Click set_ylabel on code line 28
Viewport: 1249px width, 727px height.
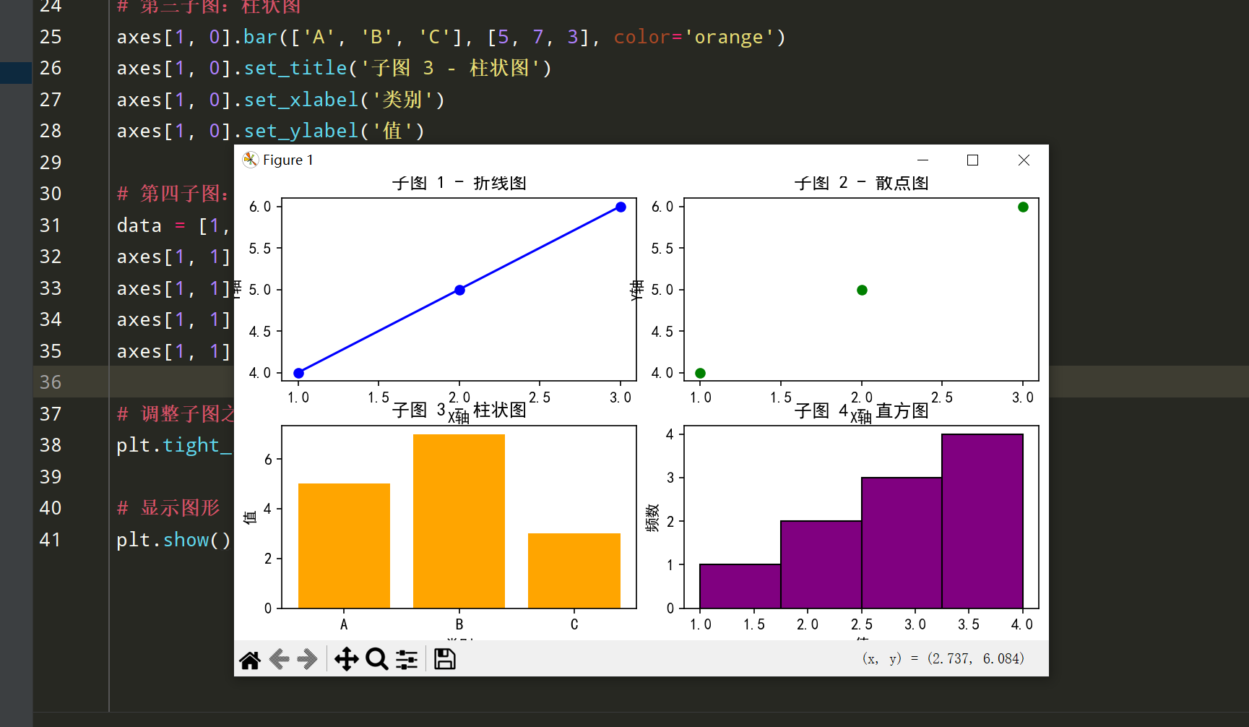[x=301, y=131]
